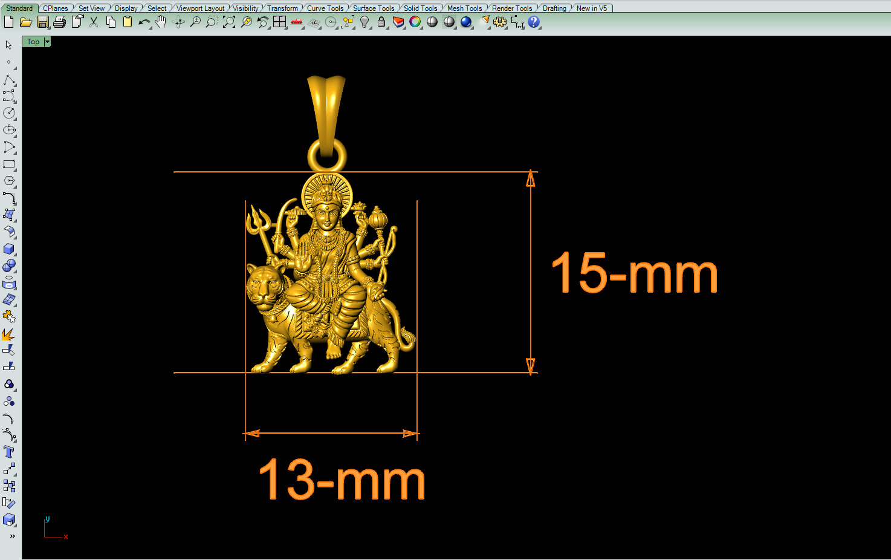Activate the Pan hand tool

pyautogui.click(x=161, y=22)
